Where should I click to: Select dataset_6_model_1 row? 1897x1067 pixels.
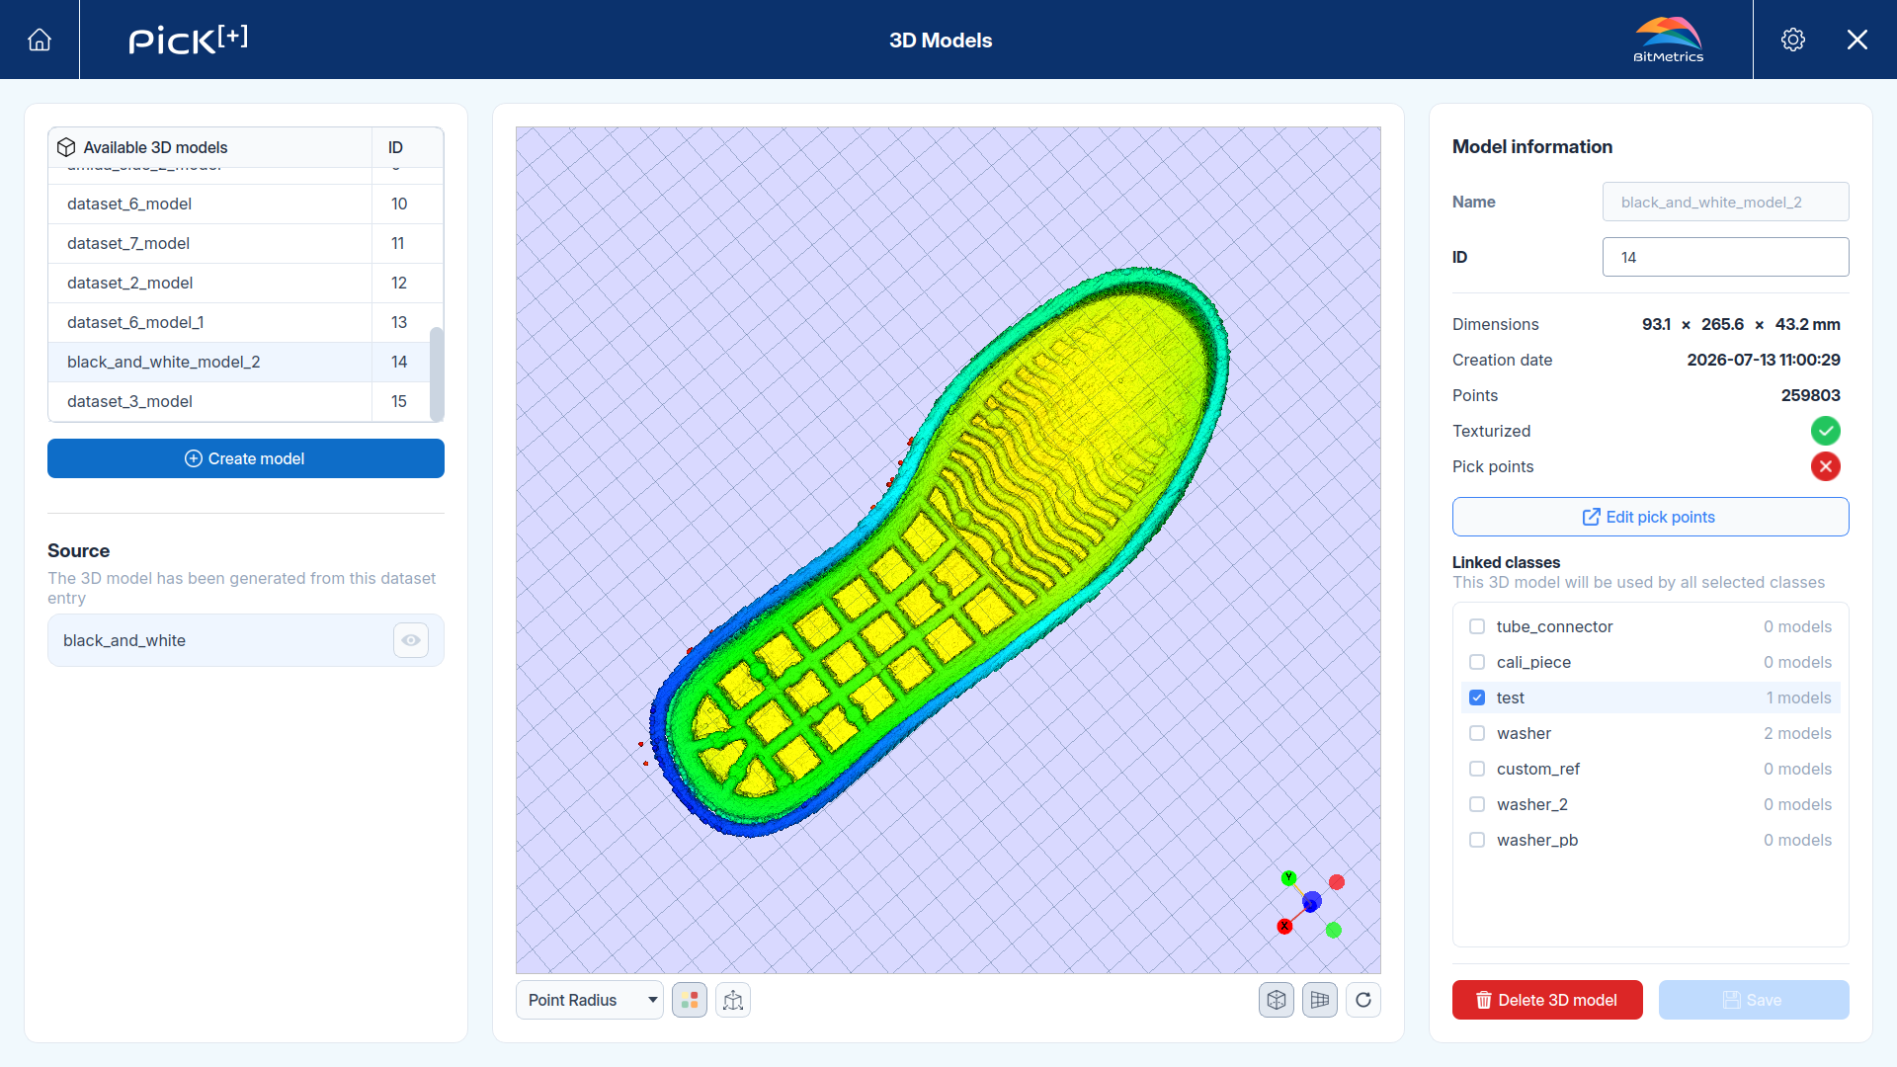245,322
